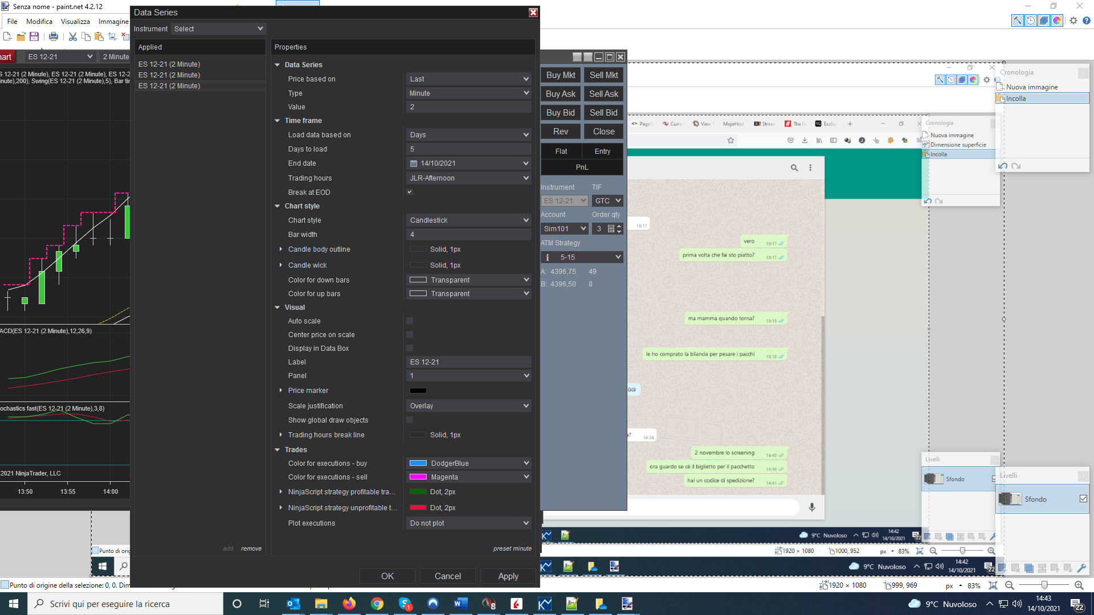Expand the Candle body outline property

[x=281, y=249]
